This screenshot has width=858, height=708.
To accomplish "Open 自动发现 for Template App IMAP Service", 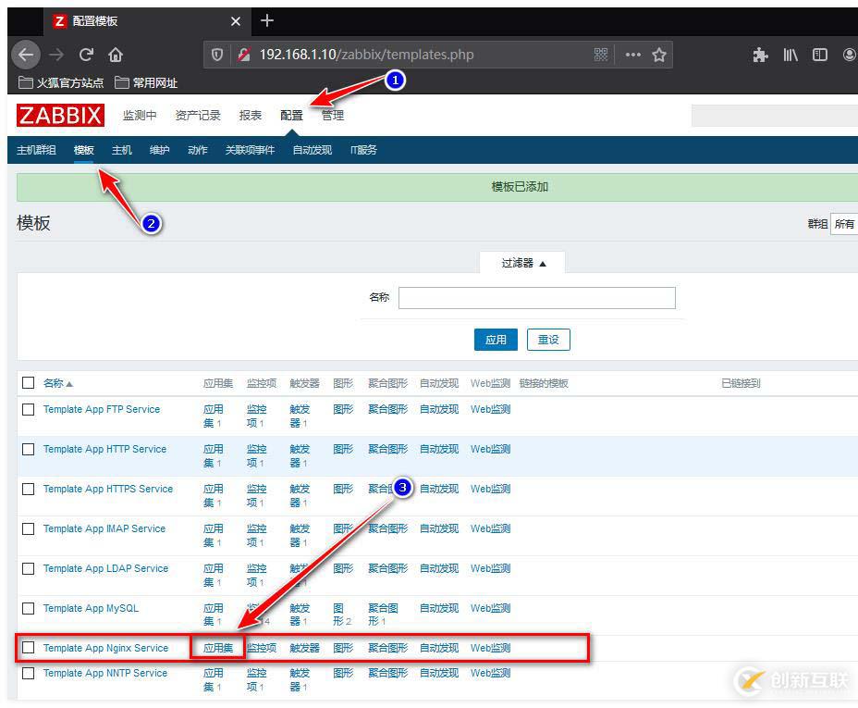I will (x=439, y=528).
